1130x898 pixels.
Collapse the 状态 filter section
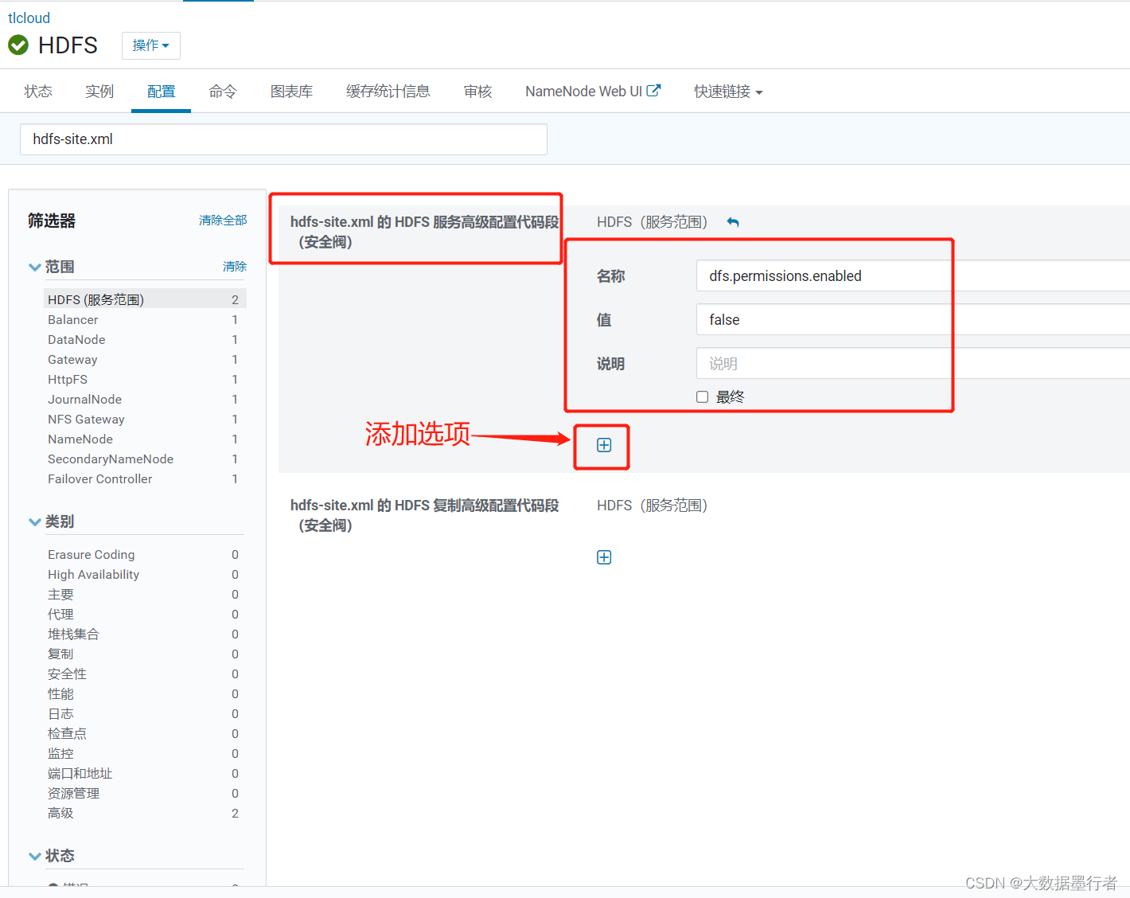point(34,855)
